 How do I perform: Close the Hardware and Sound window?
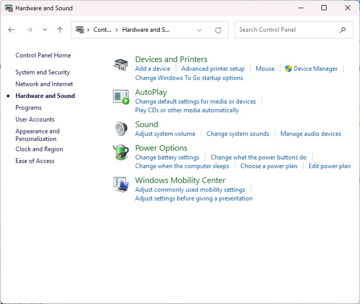pos(348,8)
